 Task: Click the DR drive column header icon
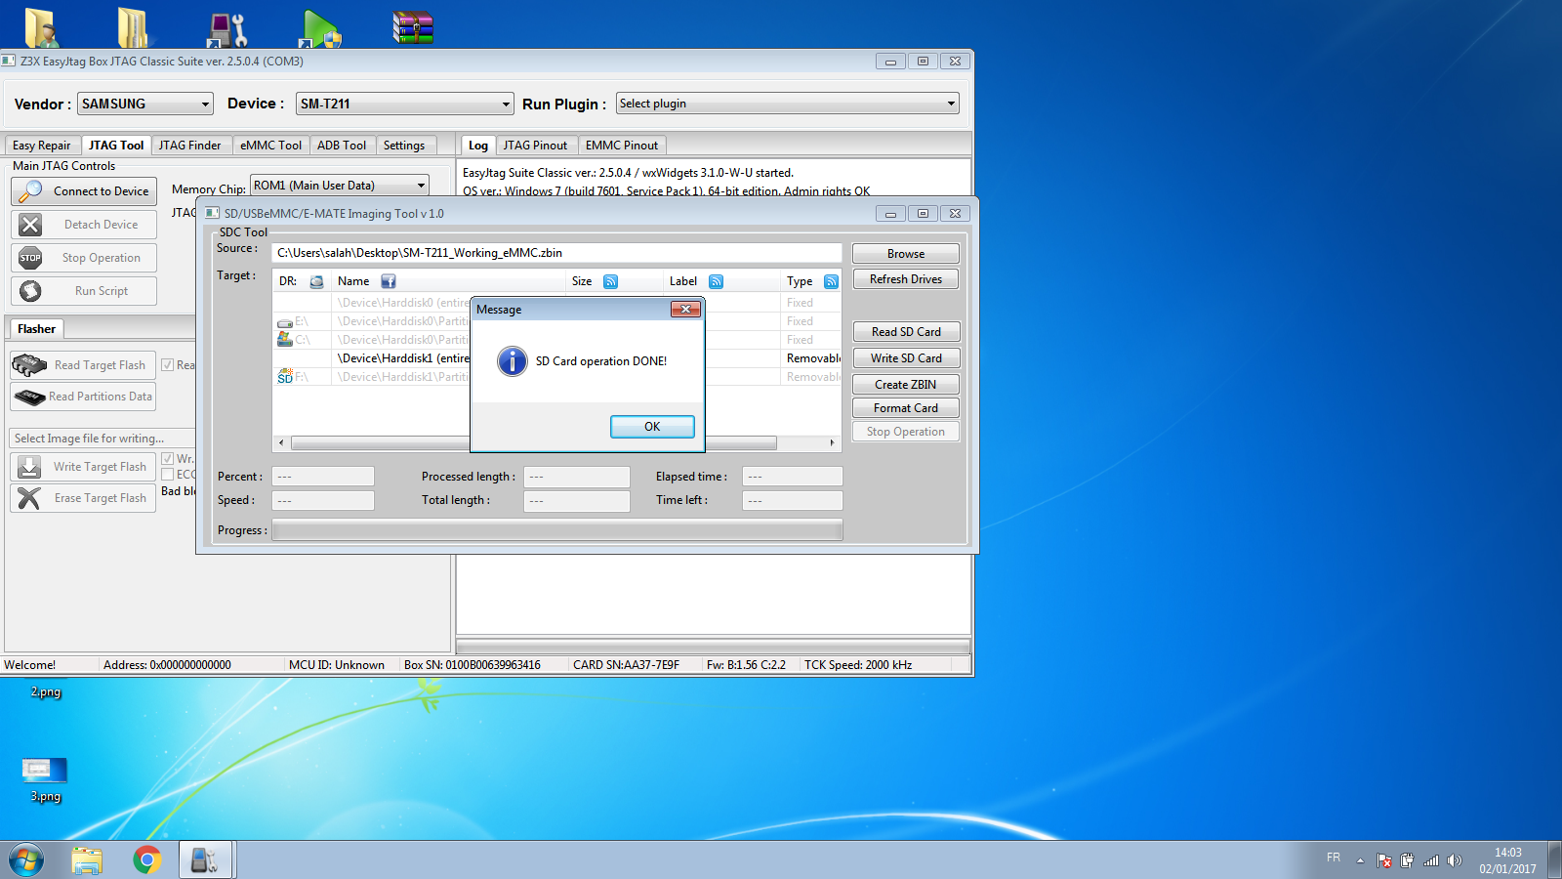coord(316,281)
